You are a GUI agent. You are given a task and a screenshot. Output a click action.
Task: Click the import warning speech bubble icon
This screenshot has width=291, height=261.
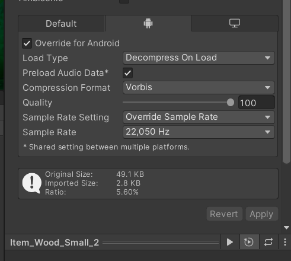coord(32,183)
